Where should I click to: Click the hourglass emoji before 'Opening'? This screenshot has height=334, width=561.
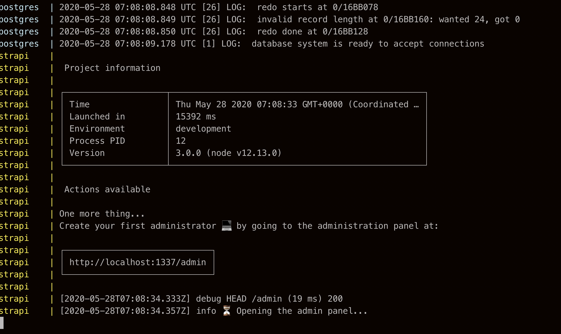tap(227, 311)
